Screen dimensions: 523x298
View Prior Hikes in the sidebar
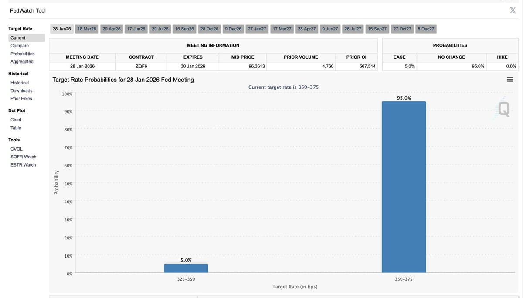click(x=21, y=98)
